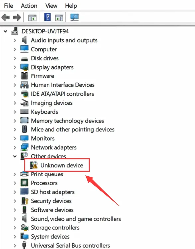Expand Universal Serial Bus controllers
Viewport: 195px width, 249px height.
pos(15,245)
